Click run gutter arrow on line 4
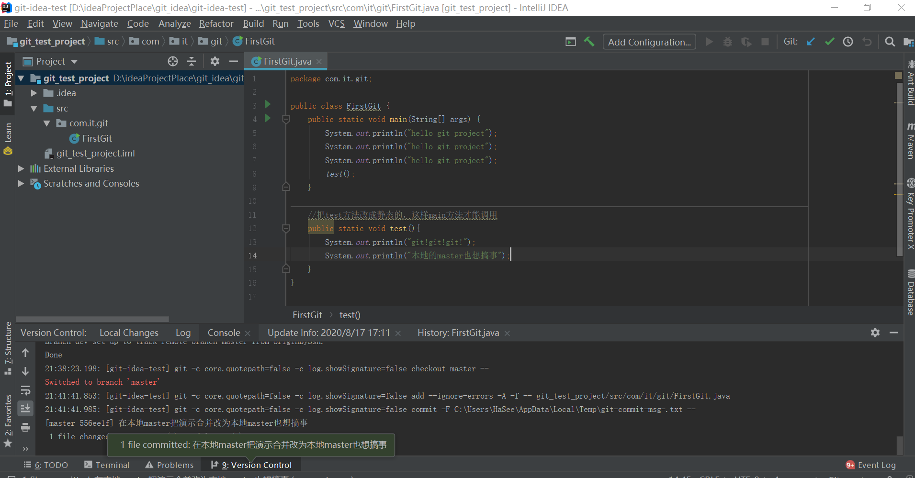 tap(268, 118)
